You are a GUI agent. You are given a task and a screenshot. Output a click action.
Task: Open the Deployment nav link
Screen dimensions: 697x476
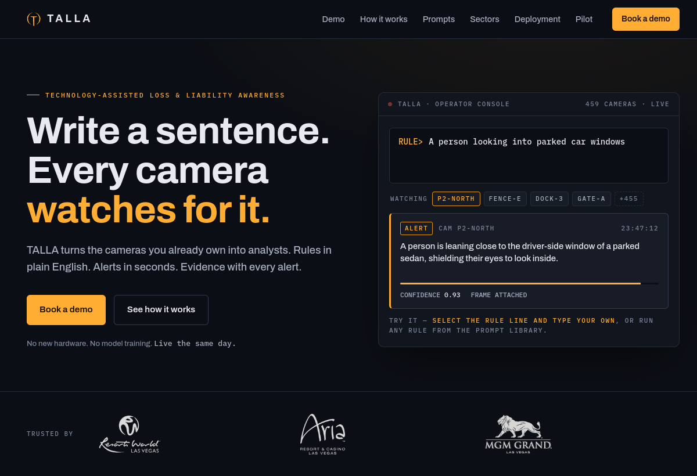click(x=537, y=19)
